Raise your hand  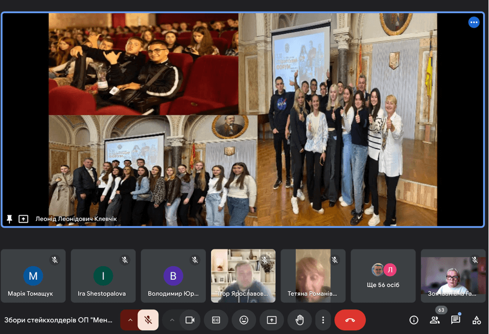click(x=299, y=320)
